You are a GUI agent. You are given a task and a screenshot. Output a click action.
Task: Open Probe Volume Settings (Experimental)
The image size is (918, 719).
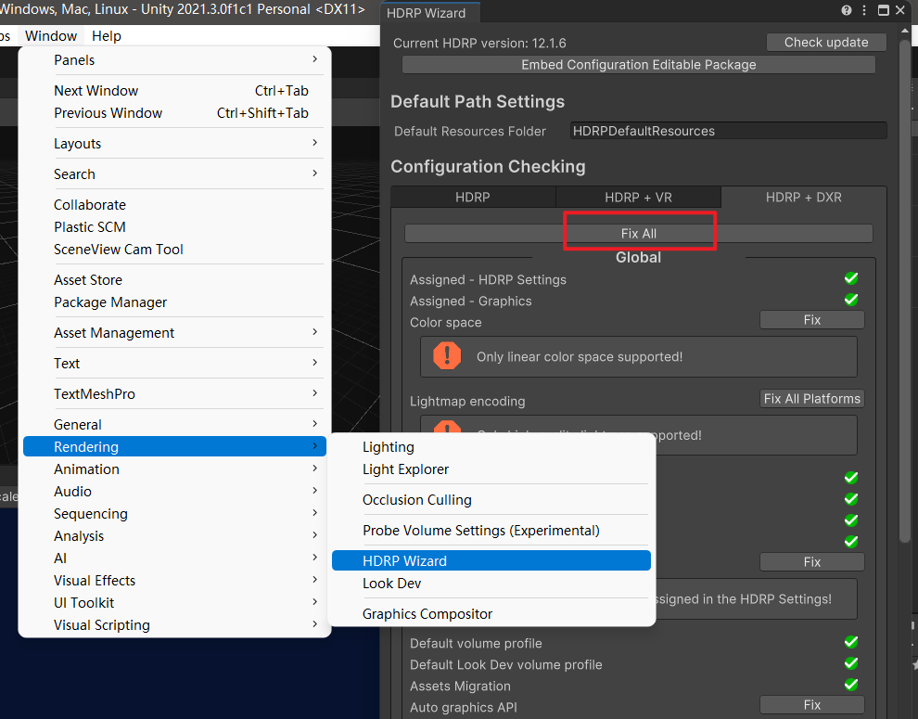coord(491,531)
